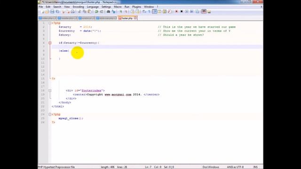Click the '$showy;' variable on line 4
The width and height of the screenshot is (301, 169).
(x=65, y=35)
